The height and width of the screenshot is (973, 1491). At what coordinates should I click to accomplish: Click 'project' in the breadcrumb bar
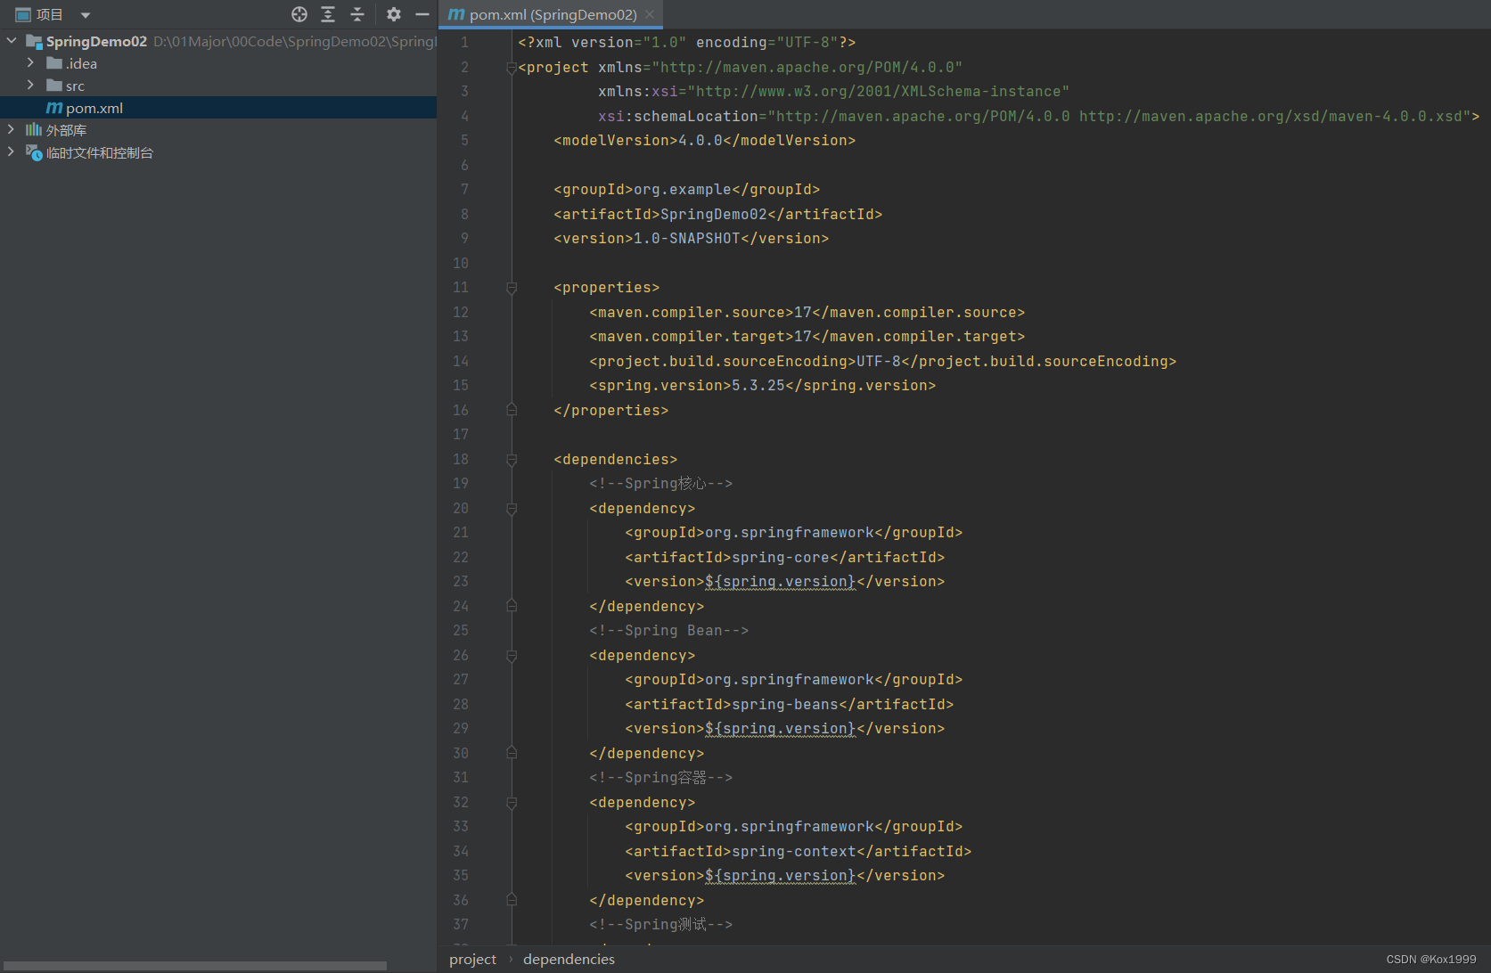click(x=472, y=959)
